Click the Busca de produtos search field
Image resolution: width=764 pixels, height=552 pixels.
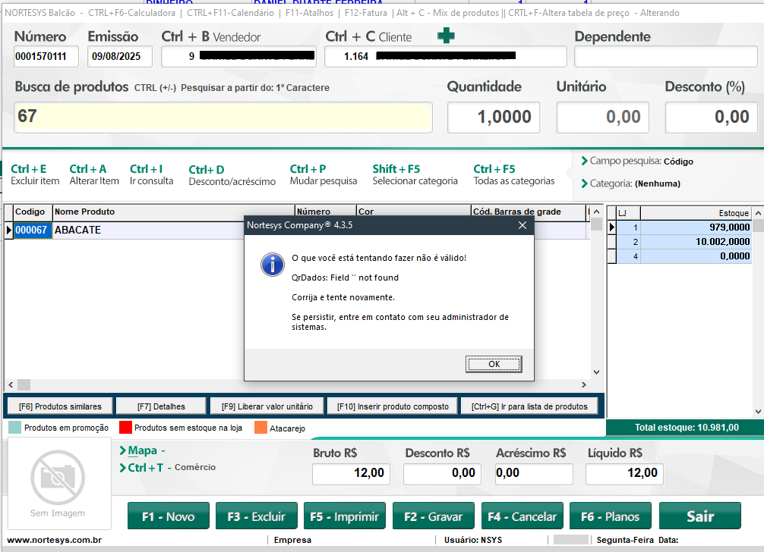(x=223, y=117)
